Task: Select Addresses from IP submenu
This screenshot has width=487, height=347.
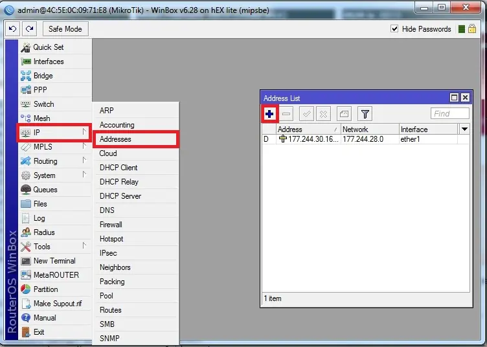Action: (x=136, y=139)
